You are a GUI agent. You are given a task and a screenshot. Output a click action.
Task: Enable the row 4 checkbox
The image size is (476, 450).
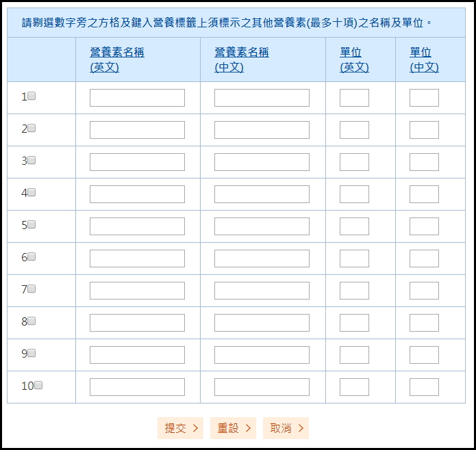(x=32, y=193)
